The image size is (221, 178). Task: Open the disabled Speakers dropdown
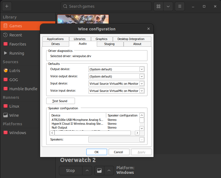(x=142, y=139)
